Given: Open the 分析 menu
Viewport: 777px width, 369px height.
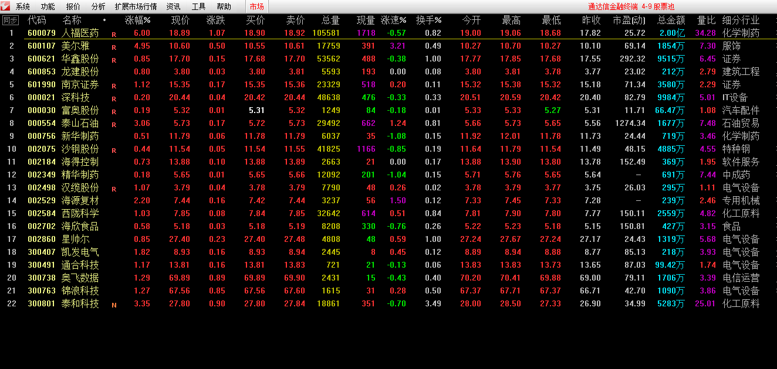Looking at the screenshot, I should [99, 7].
